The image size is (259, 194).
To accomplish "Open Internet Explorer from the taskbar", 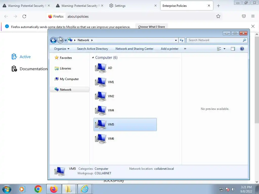I will coord(84,189).
